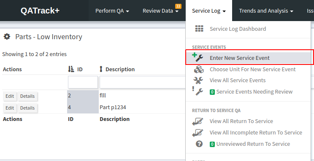Image resolution: width=314 pixels, height=161 pixels.
Task: Click the QATrack+ home logo link
Action: pos(40,11)
